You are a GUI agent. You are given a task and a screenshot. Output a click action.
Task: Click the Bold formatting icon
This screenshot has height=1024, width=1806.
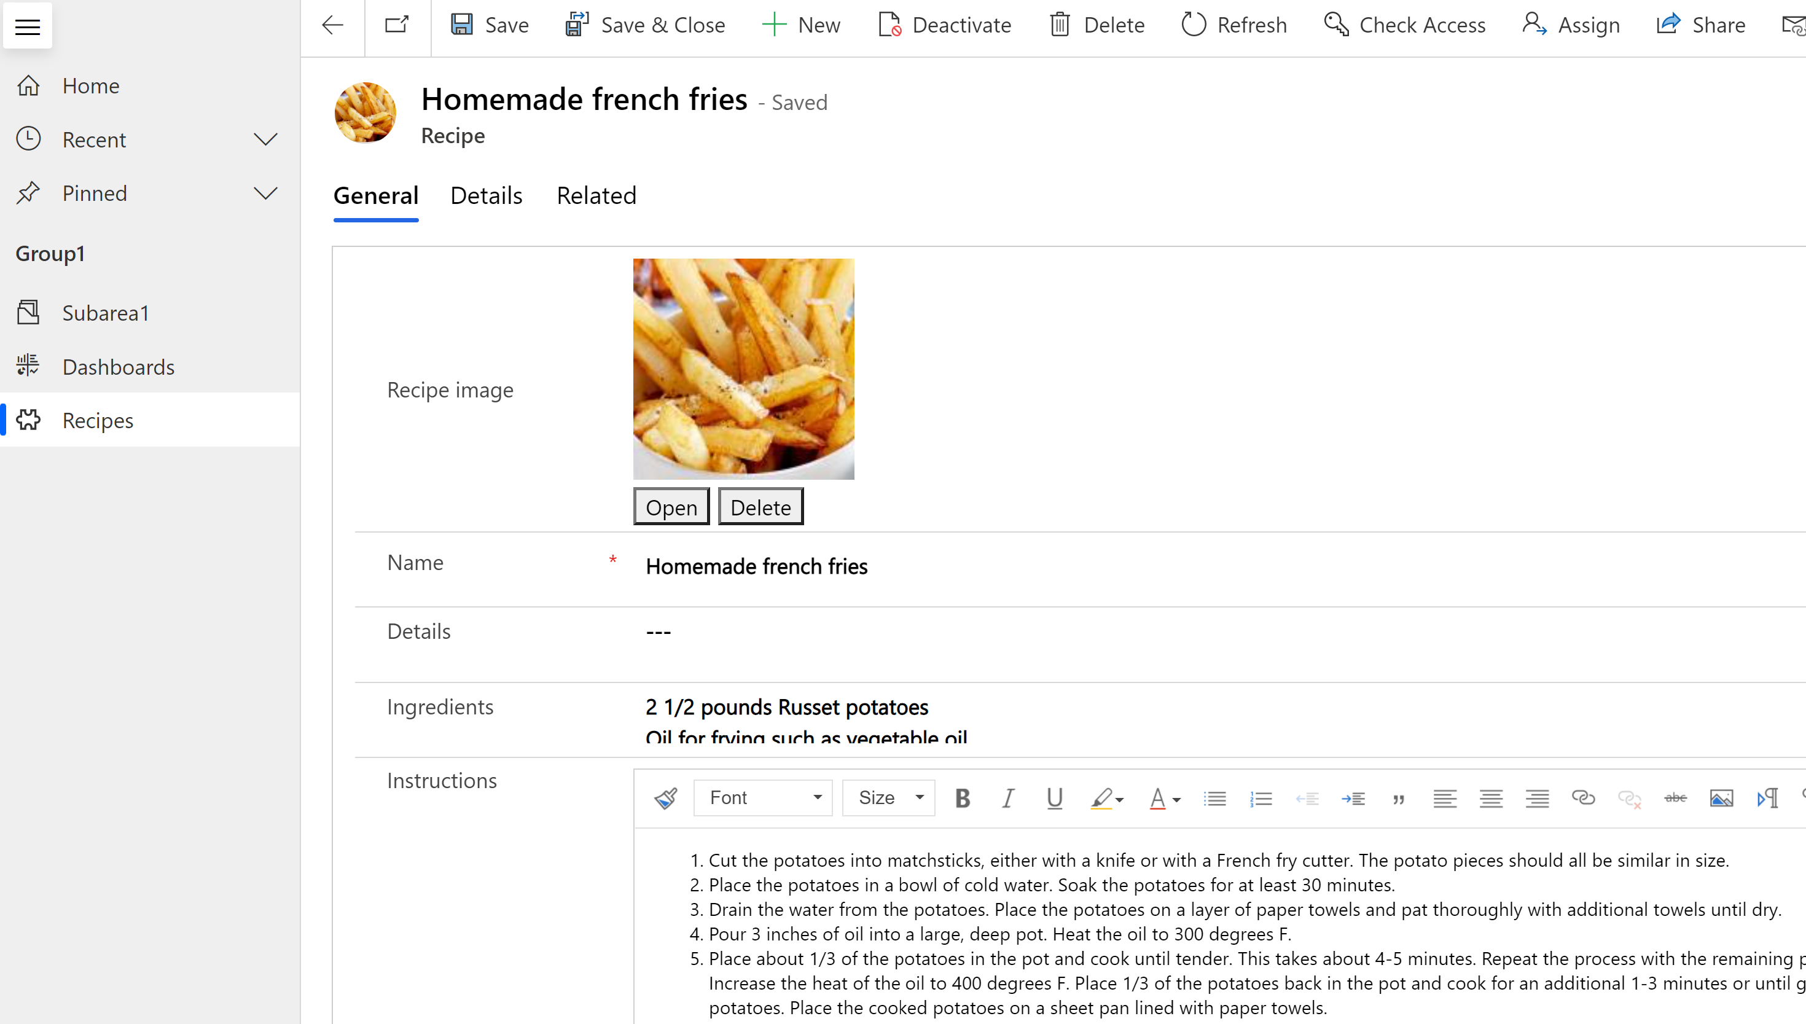point(963,797)
